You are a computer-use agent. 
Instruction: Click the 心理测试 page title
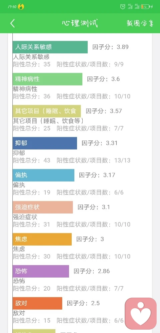pos(80,23)
